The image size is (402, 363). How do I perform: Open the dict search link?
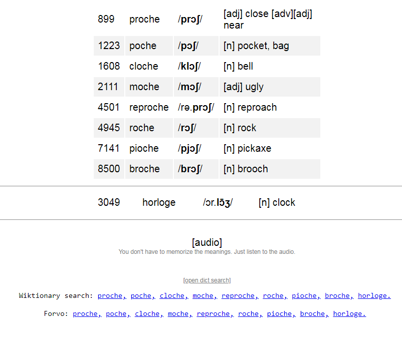(x=207, y=280)
